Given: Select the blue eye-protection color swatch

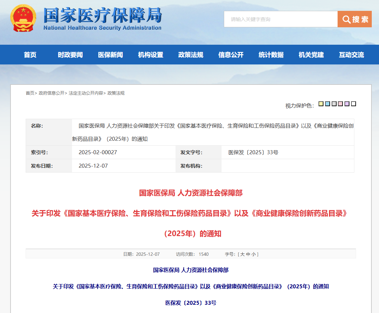Looking at the screenshot, I should (327, 104).
